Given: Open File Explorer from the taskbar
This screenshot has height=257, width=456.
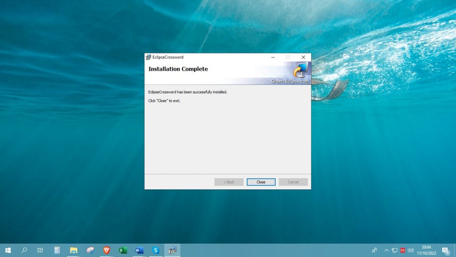Looking at the screenshot, I should tap(73, 250).
